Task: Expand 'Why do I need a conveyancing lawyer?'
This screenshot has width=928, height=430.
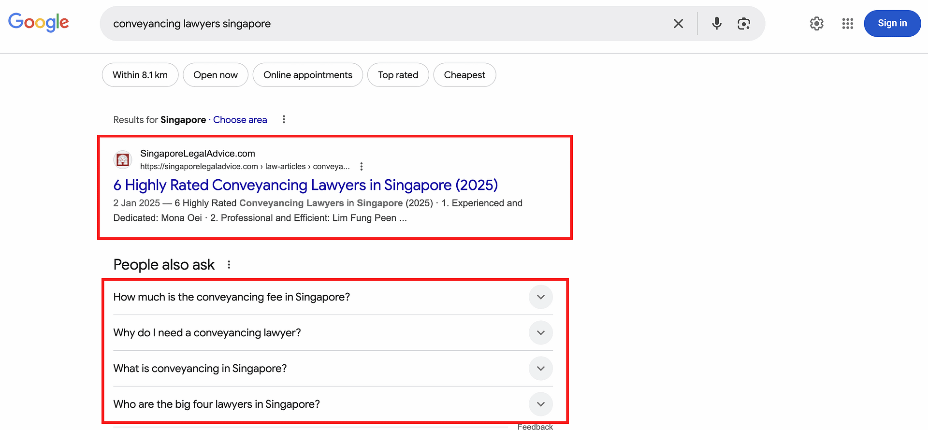Action: coord(540,333)
